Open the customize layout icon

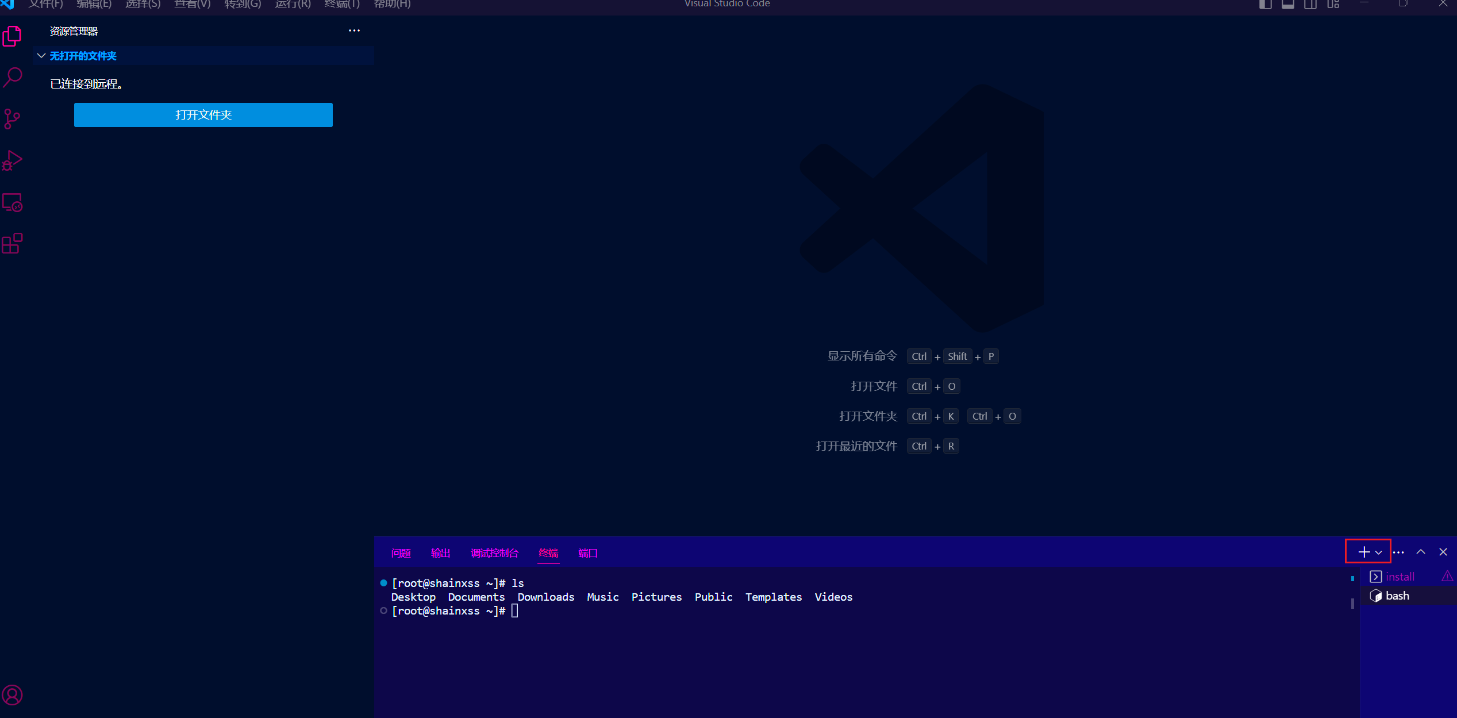pyautogui.click(x=1333, y=5)
